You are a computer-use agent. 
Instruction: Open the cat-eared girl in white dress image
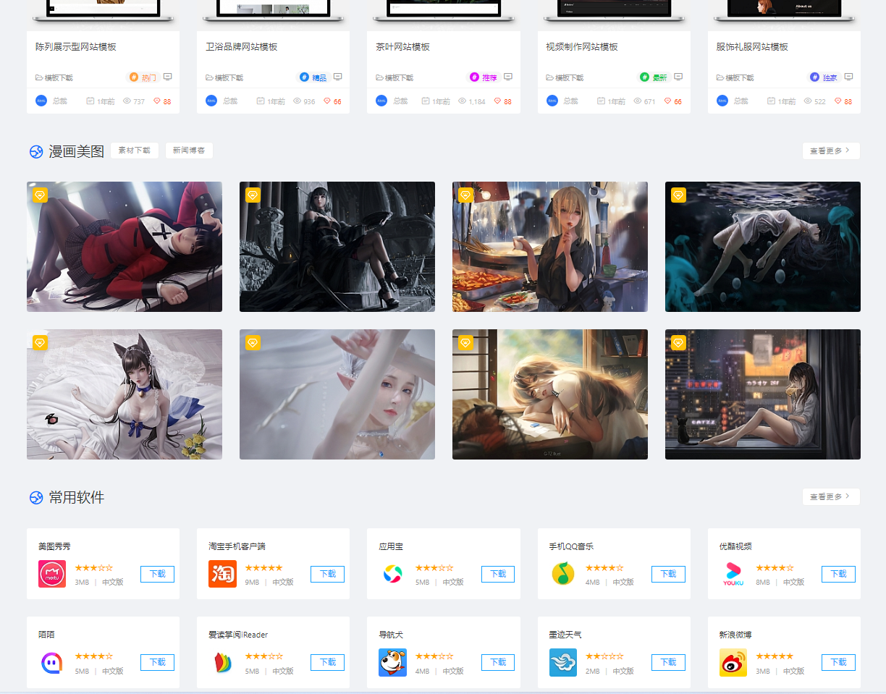coord(125,394)
